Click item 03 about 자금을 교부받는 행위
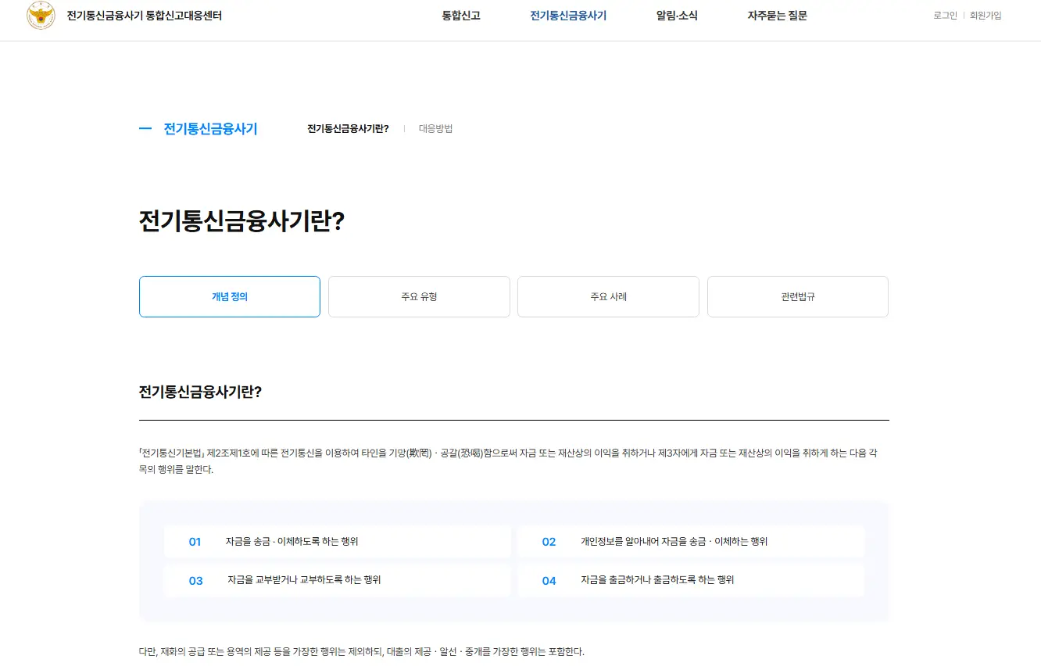 pos(337,580)
